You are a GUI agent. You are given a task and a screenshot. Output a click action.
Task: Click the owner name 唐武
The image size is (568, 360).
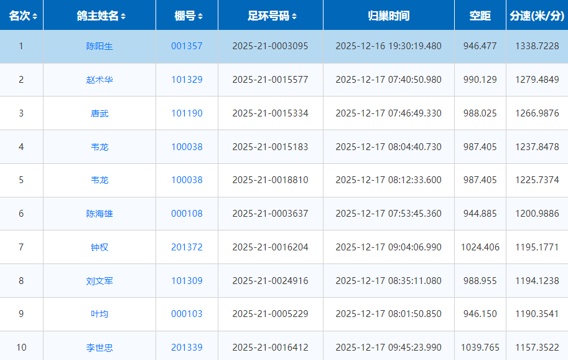100,113
